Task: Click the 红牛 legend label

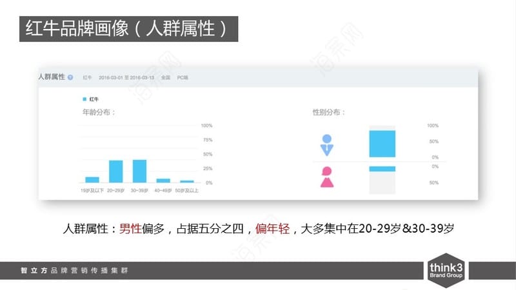Action: (94, 99)
